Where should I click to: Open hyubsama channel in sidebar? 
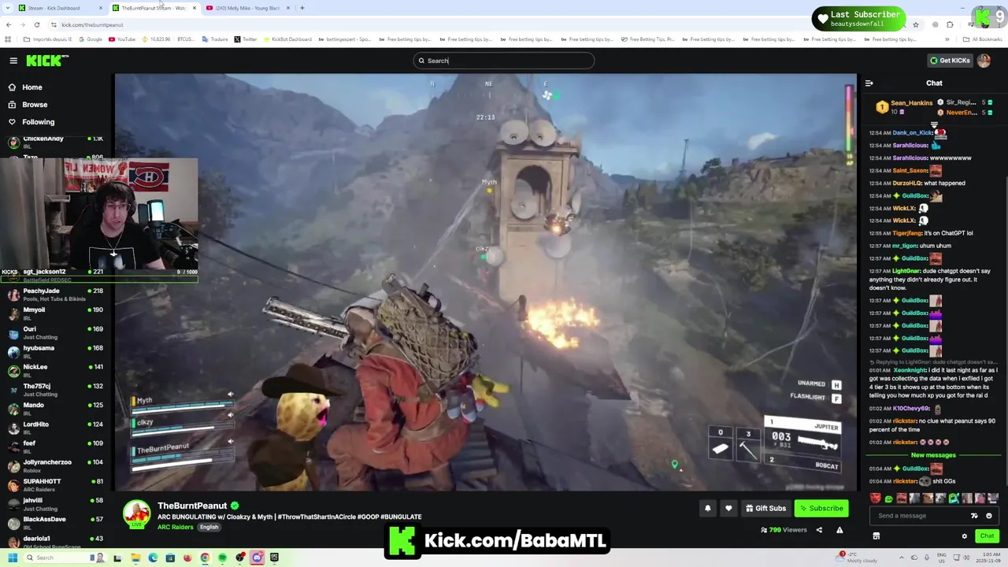pos(55,351)
